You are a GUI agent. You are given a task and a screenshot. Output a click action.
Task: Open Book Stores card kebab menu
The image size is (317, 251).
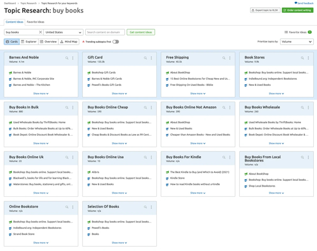click(x=309, y=58)
